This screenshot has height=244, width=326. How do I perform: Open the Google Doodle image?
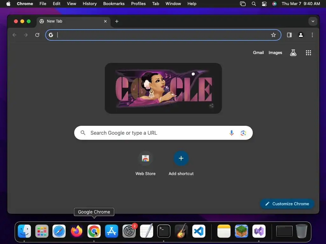tap(163, 88)
